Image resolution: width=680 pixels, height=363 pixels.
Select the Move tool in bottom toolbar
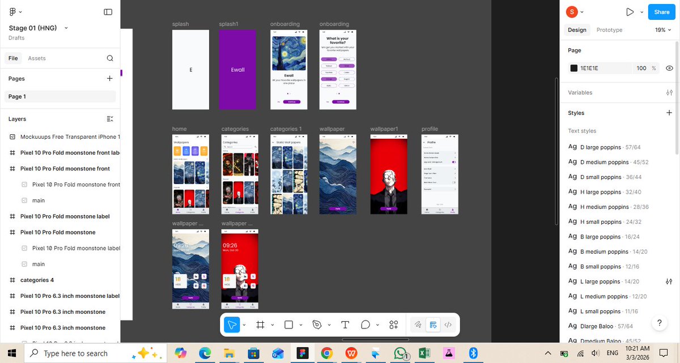[232, 324]
